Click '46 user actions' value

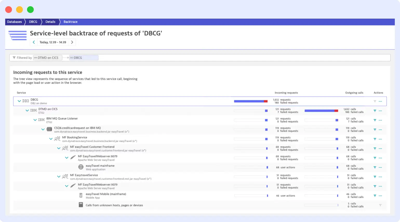(x=285, y=196)
